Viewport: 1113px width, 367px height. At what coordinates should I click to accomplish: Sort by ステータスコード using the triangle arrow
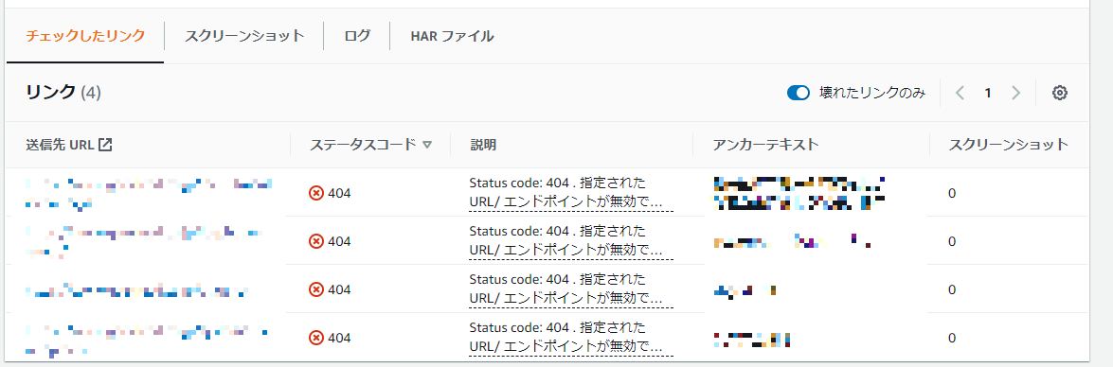(x=427, y=145)
